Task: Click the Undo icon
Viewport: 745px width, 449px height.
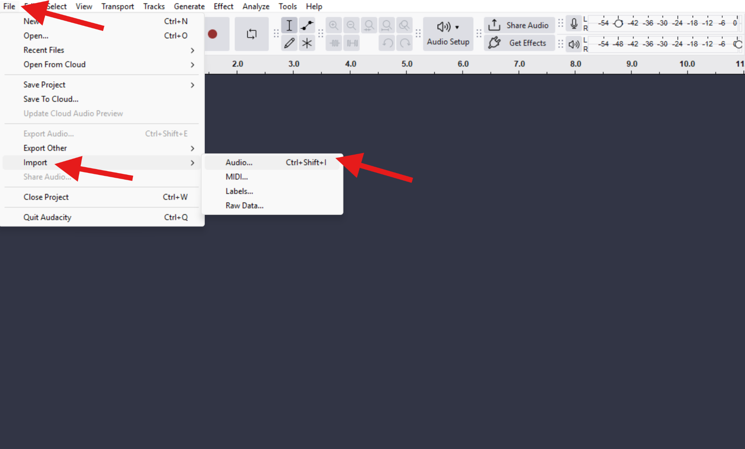Action: coord(386,43)
